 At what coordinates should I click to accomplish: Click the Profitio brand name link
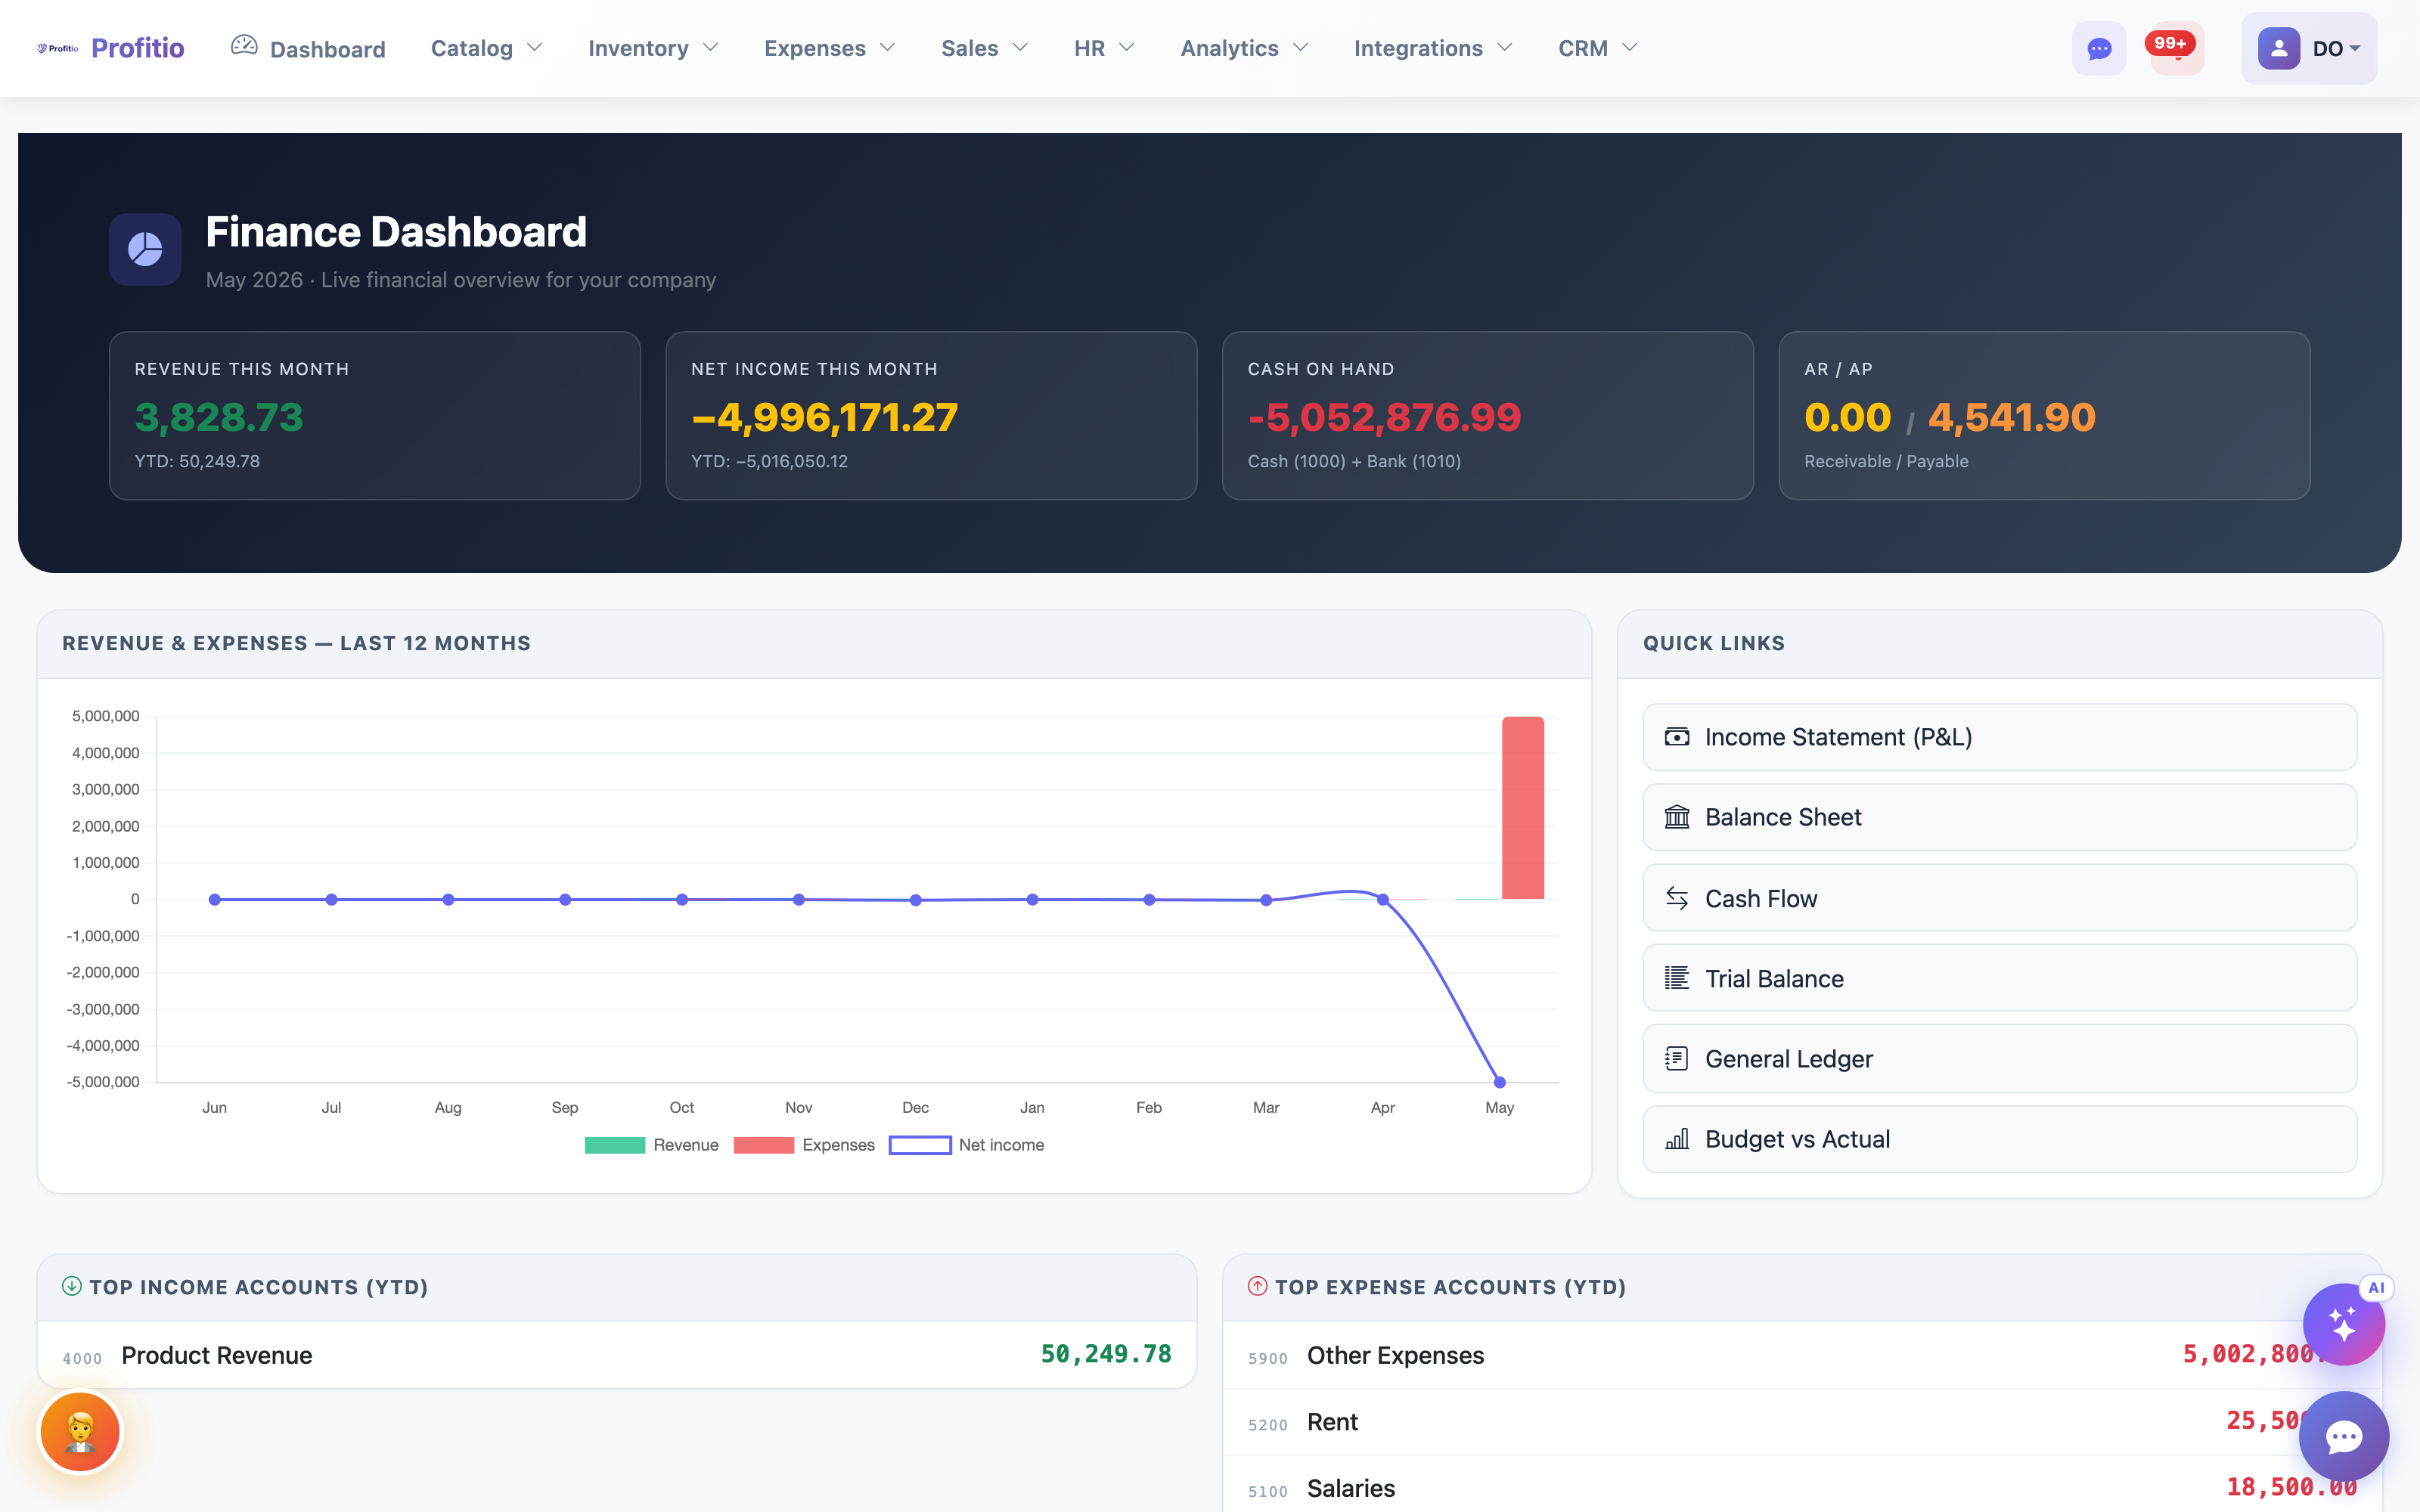click(138, 48)
